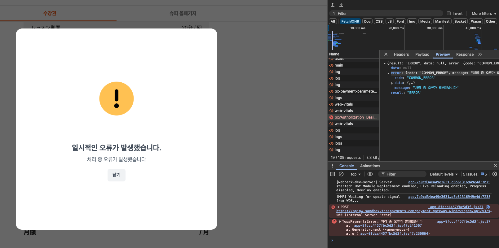This screenshot has height=248, width=499.
Task: Toggle the Fetch/XHR request filter
Action: [350, 21]
